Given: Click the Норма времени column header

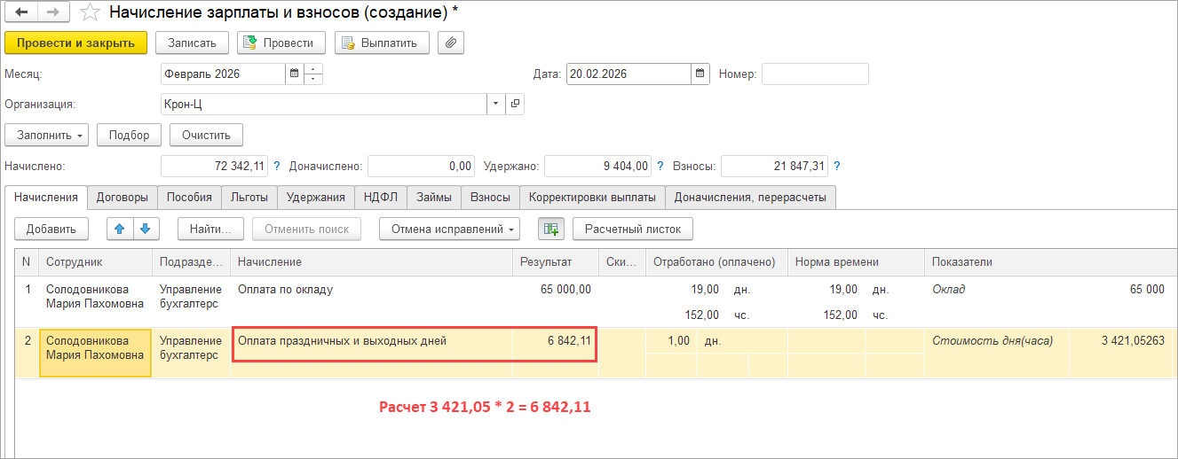Looking at the screenshot, I should [x=856, y=262].
